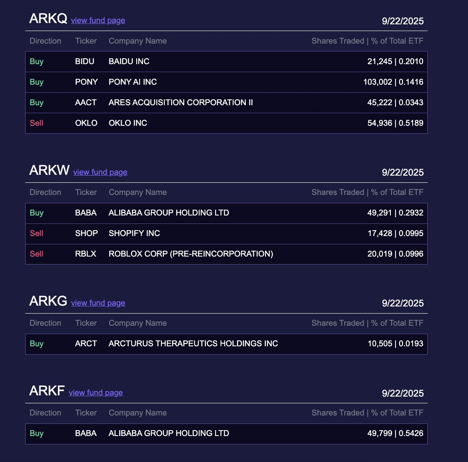Click the Direction column header in ARKQ
The image size is (468, 462).
[x=45, y=41]
